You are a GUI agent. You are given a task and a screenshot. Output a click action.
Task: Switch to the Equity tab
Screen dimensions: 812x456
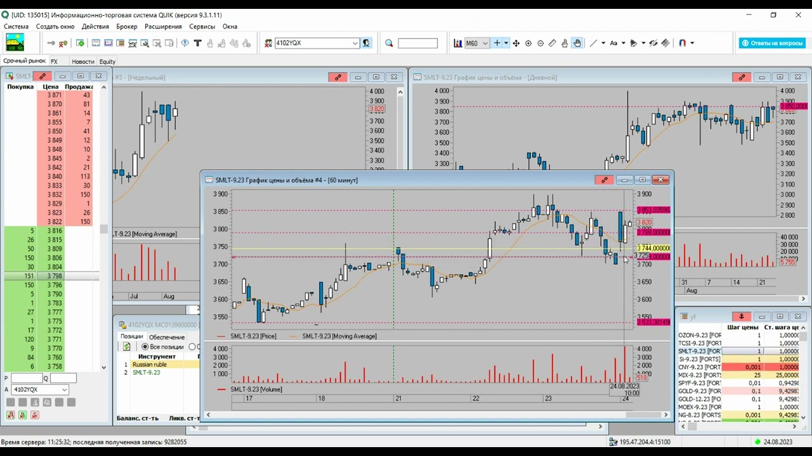[x=107, y=61]
